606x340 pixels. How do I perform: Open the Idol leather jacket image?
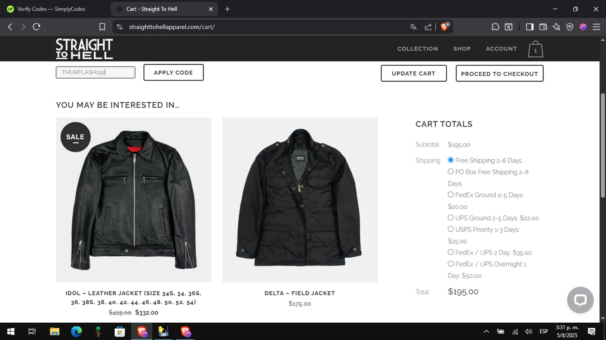coord(134,200)
